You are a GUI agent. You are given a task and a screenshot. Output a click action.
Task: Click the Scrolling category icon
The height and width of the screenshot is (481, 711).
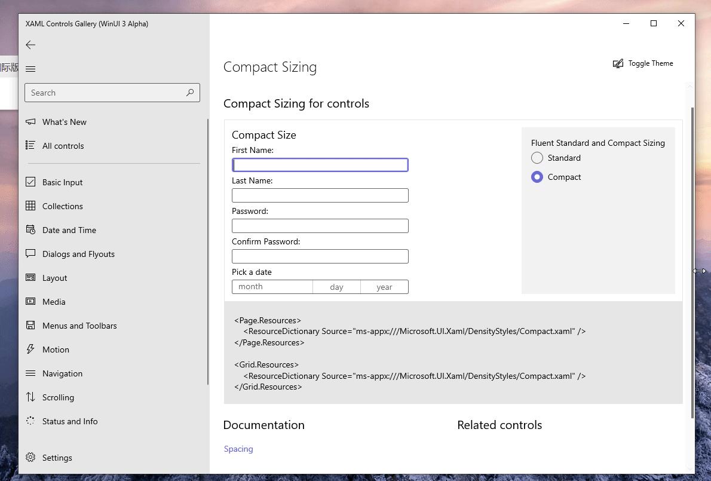click(x=30, y=397)
